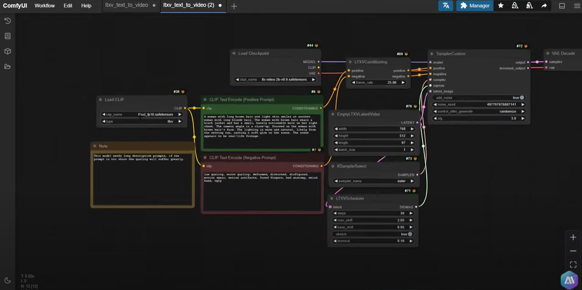Collapse the LTXVScheduler node
Screen dimensions: 582x290
click(332, 198)
